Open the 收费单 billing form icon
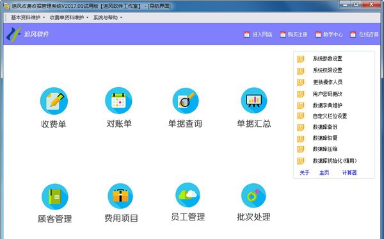This screenshot has height=239, width=384. pos(54,101)
